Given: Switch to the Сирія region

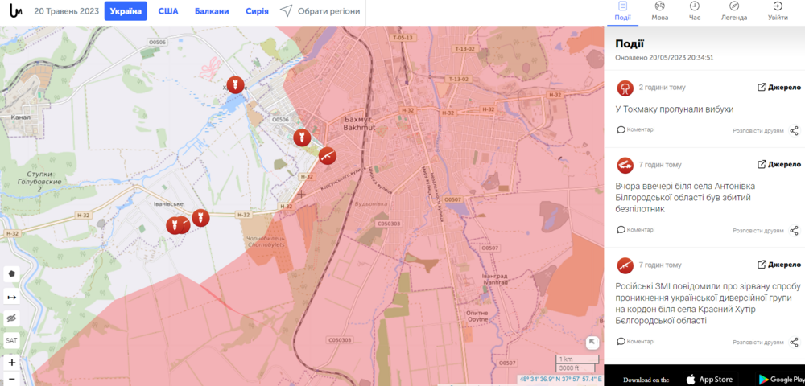Looking at the screenshot, I should tap(257, 10).
